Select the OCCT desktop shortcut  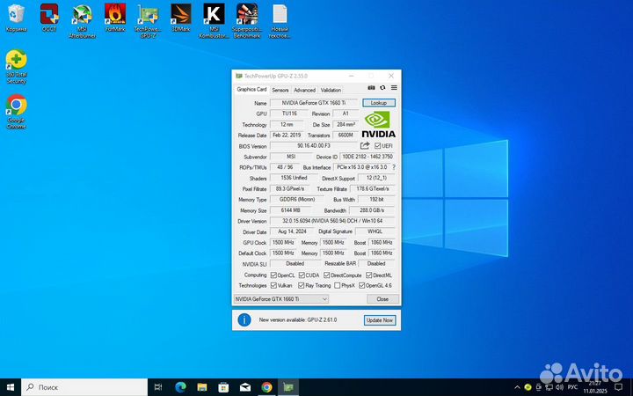coord(49,18)
